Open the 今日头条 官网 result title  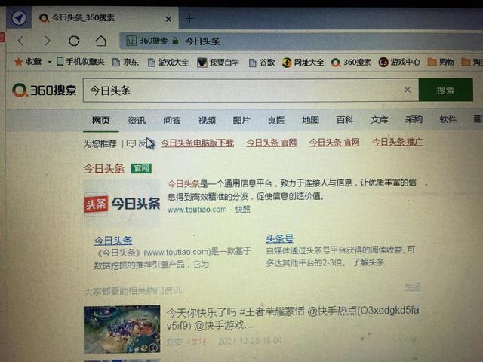(104, 168)
